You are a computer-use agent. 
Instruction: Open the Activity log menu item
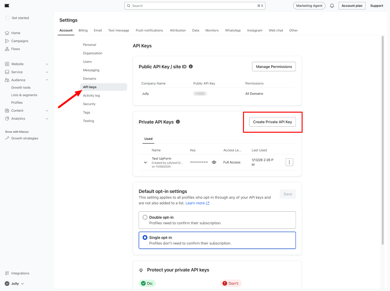point(91,95)
